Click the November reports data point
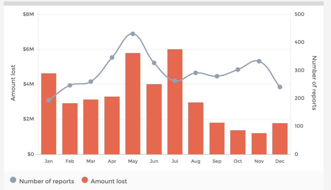Screen dimensions: 331x190 (x=259, y=61)
